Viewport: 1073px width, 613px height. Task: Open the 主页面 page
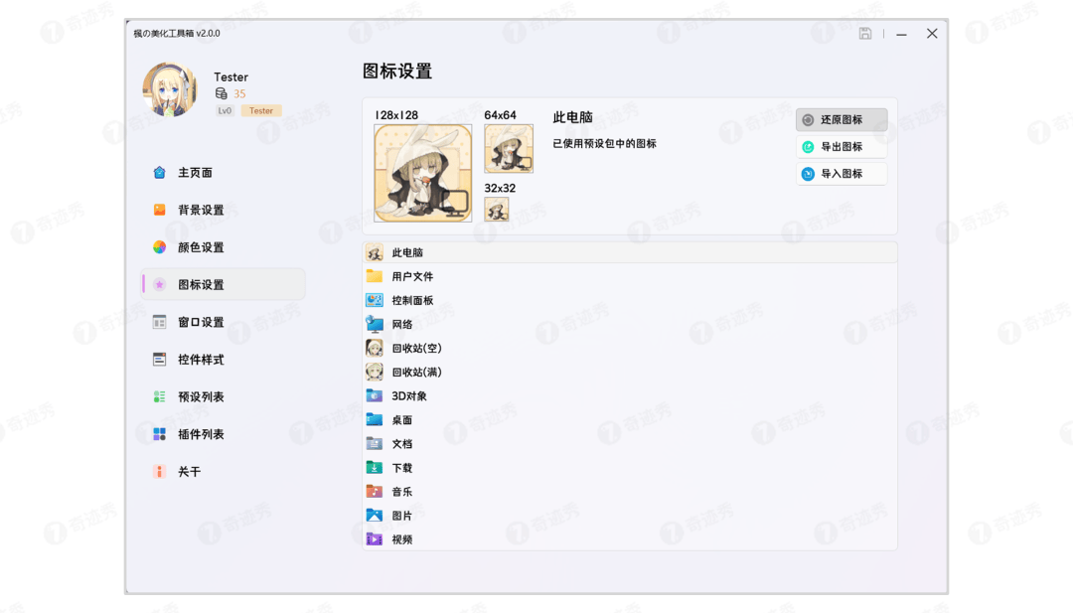click(224, 173)
